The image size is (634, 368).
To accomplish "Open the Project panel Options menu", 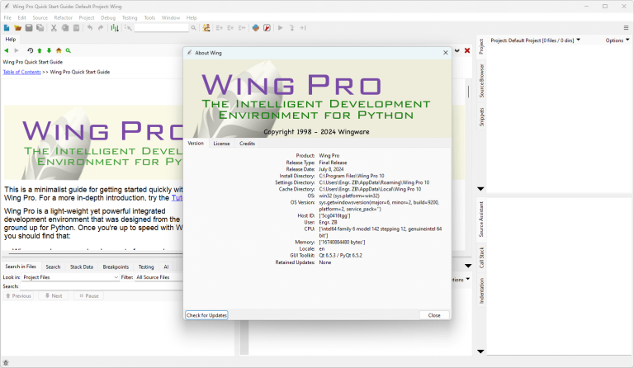I will 617,40.
